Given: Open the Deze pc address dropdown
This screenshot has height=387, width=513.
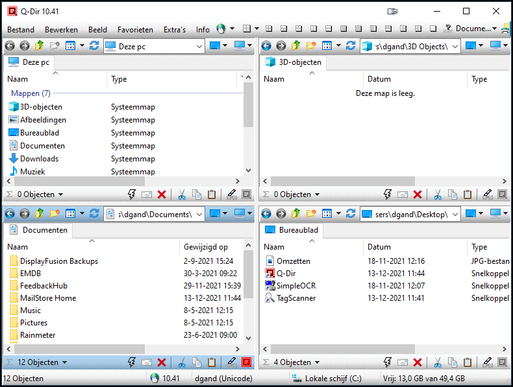Looking at the screenshot, I should click(x=199, y=47).
